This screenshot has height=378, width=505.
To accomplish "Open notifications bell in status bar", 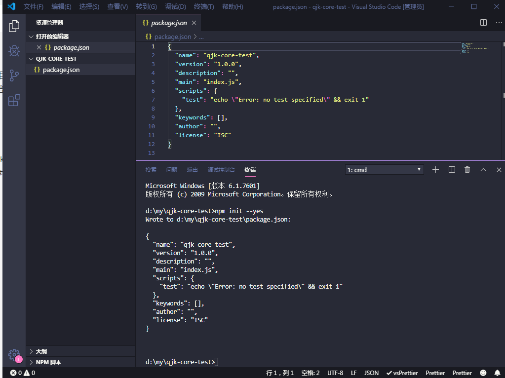I will click(x=497, y=373).
